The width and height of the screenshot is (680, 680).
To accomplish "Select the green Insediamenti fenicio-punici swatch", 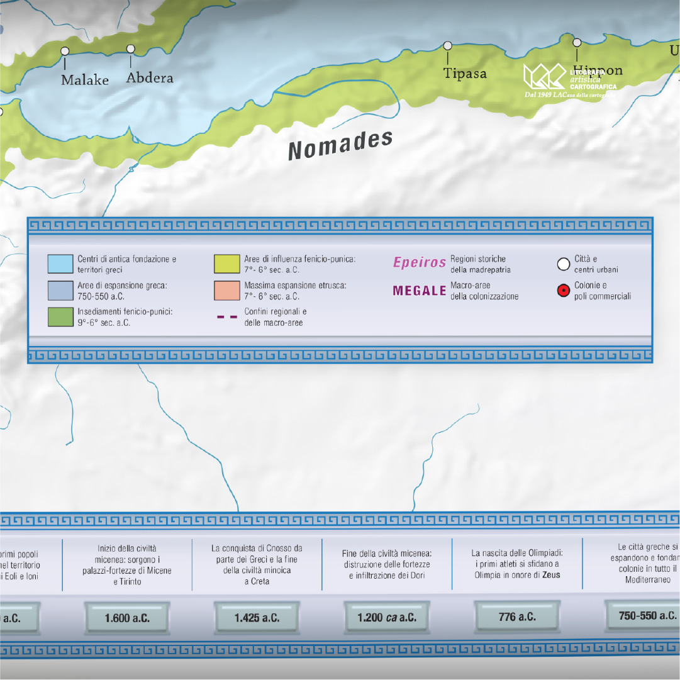I will [60, 317].
